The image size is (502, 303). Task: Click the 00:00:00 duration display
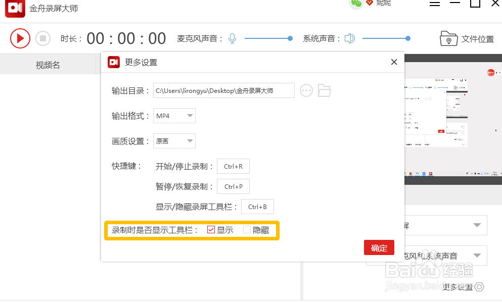[126, 38]
